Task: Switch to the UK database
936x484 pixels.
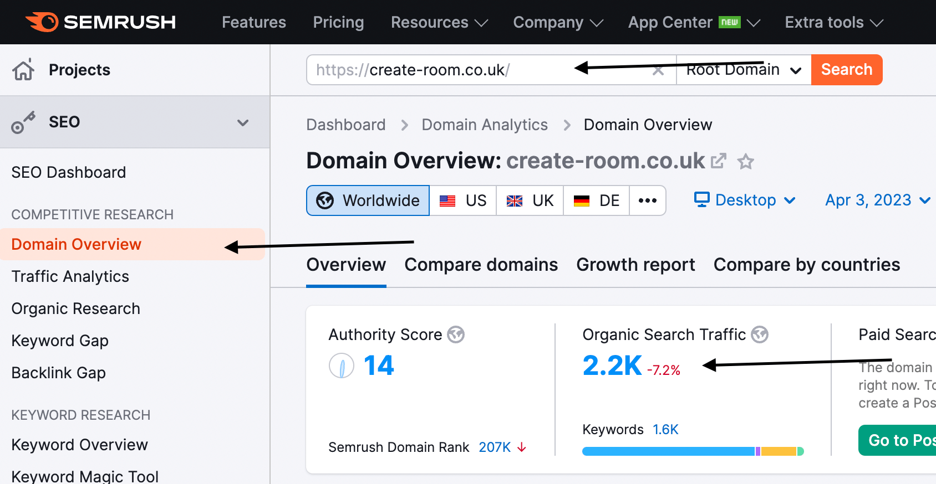Action: click(530, 200)
